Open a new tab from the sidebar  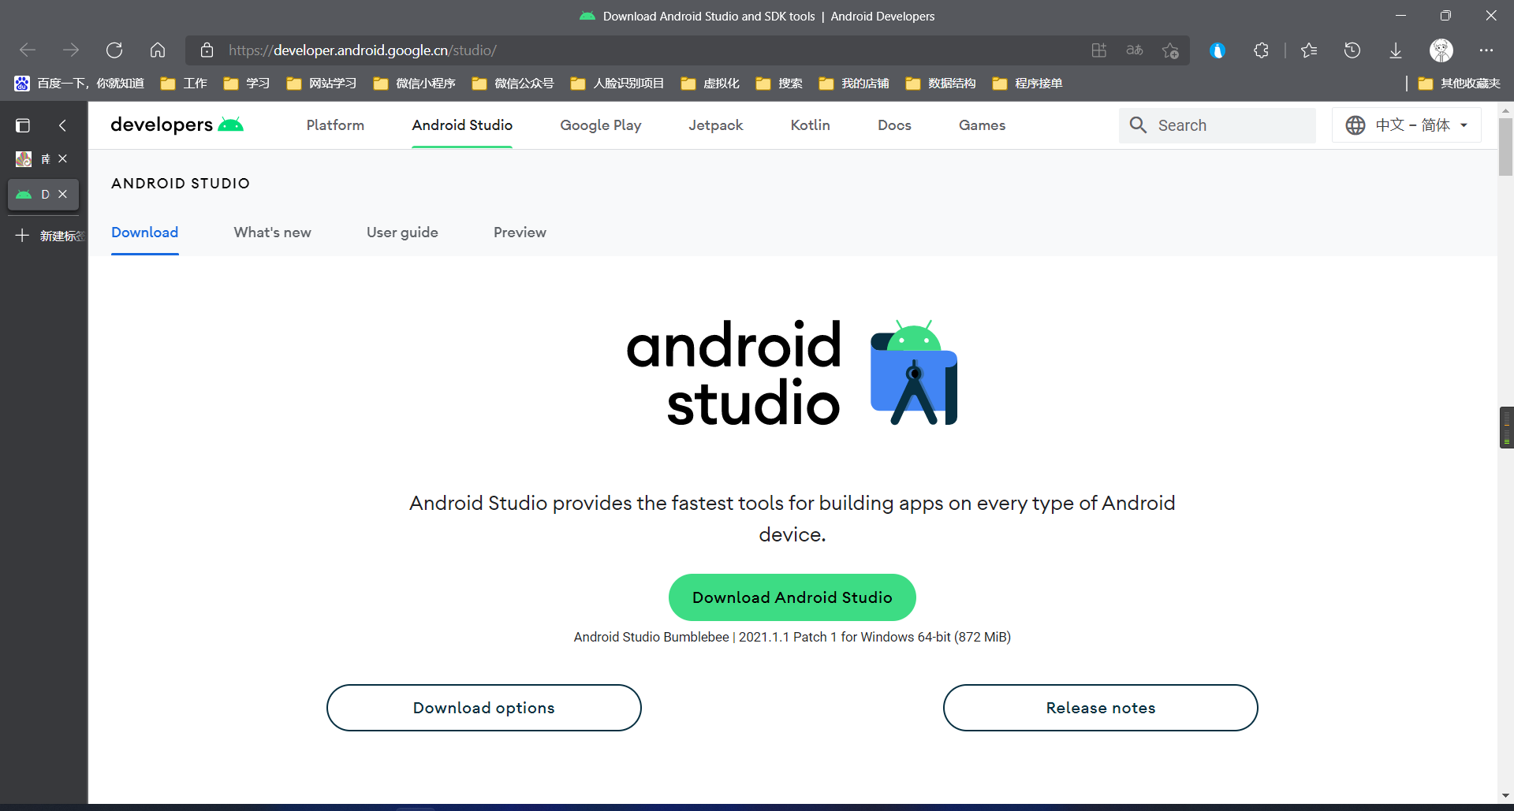click(47, 236)
